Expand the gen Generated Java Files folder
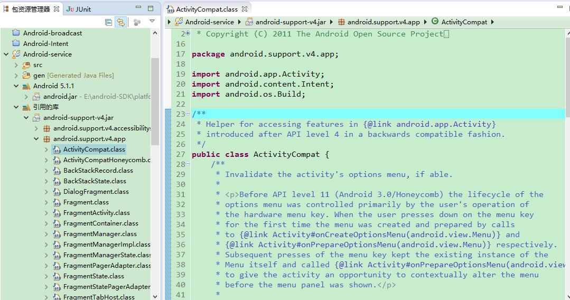The image size is (570, 300). [16, 76]
